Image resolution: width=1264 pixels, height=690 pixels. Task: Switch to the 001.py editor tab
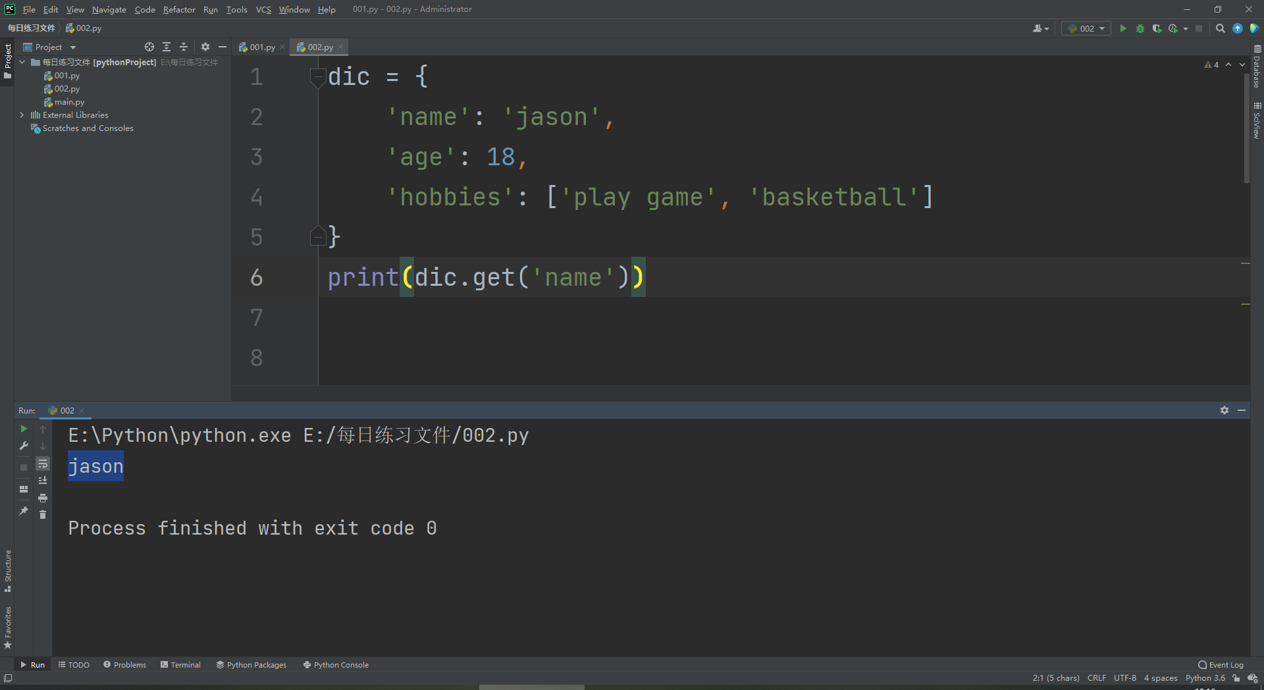(262, 47)
